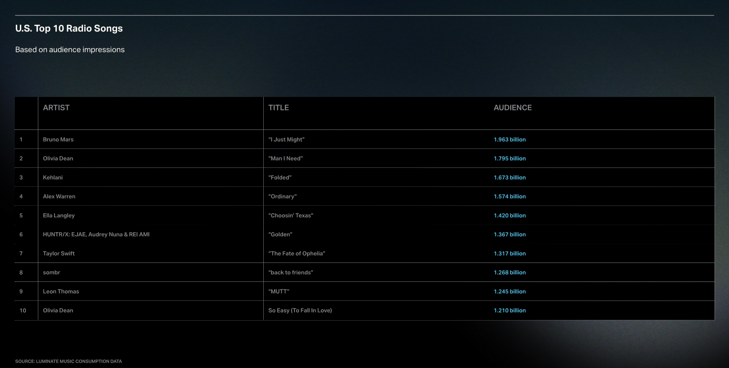The width and height of the screenshot is (729, 368).
Task: Click the 'Based on audience impressions' subtitle
Action: (x=70, y=50)
